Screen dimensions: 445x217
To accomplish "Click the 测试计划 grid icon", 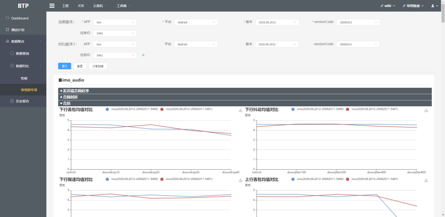I will (x=7, y=30).
